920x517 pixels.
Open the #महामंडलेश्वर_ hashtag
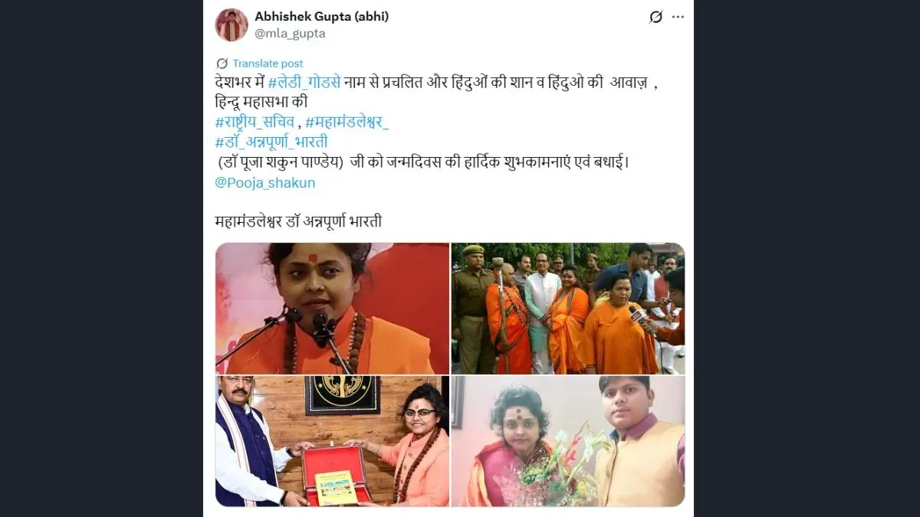coord(347,122)
